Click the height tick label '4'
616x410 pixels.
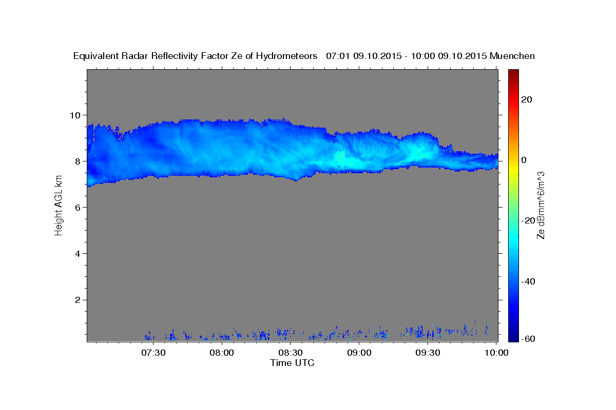pyautogui.click(x=78, y=254)
